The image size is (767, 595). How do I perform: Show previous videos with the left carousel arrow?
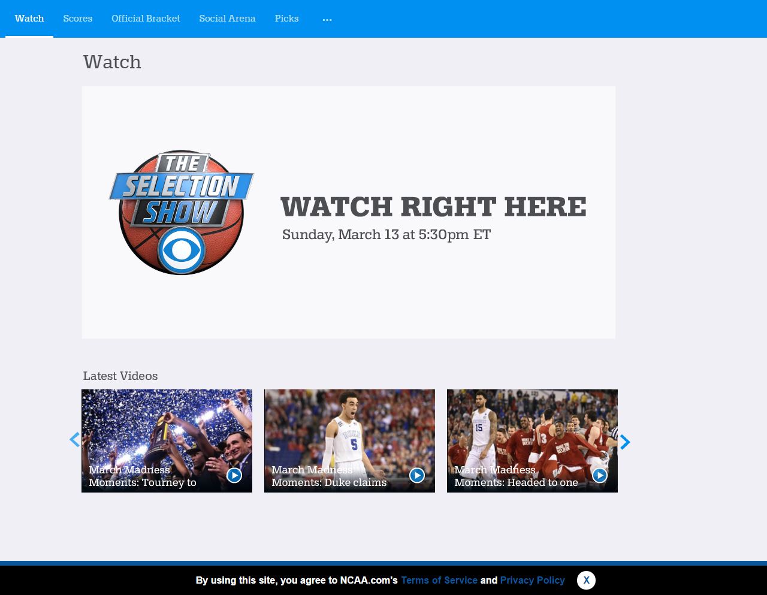coord(74,440)
